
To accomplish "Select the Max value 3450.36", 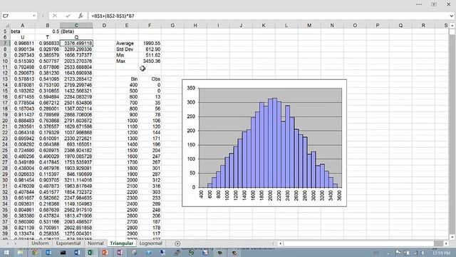I will [x=150, y=61].
